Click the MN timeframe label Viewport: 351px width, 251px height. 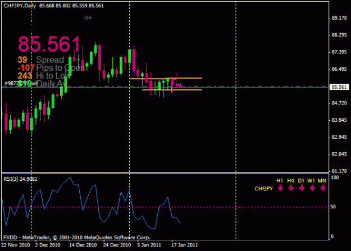pyautogui.click(x=322, y=181)
